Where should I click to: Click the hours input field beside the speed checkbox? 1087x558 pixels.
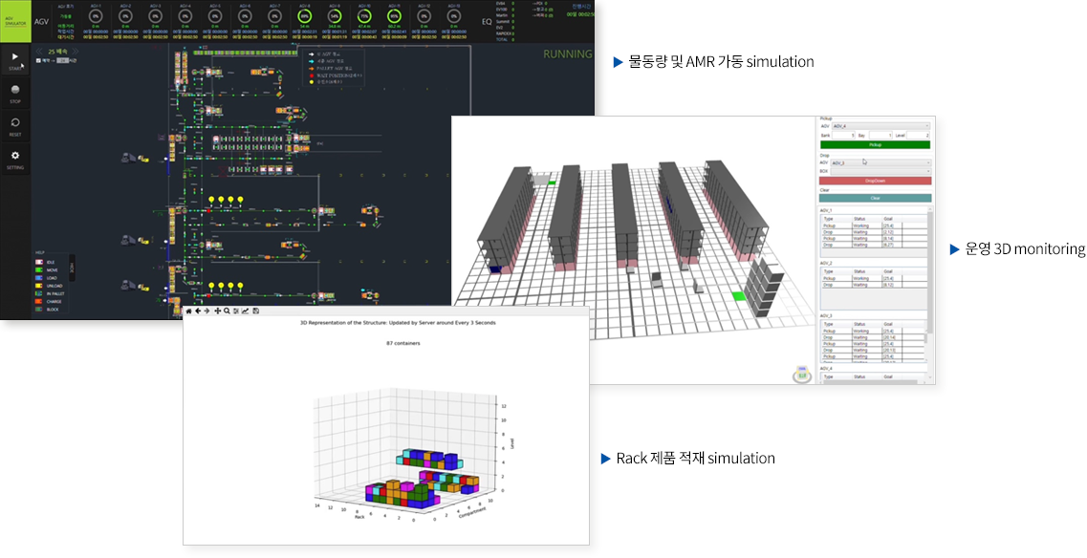click(x=63, y=60)
